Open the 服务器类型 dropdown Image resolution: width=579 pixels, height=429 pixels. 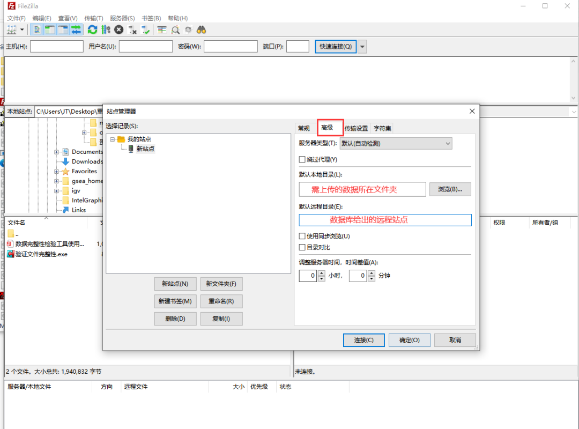coord(396,143)
